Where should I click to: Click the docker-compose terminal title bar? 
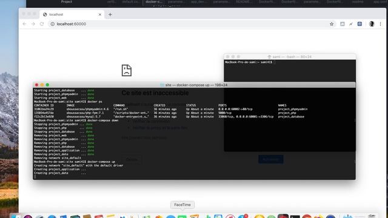(194, 85)
